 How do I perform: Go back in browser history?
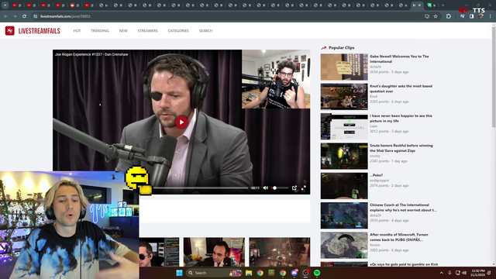[5, 16]
